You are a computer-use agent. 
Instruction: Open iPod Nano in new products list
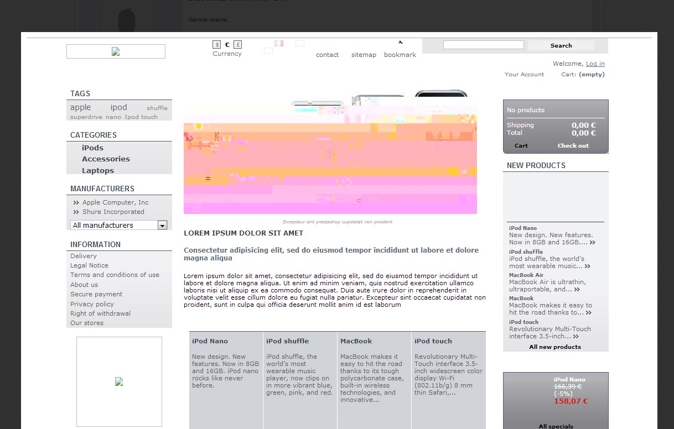pyautogui.click(x=523, y=228)
